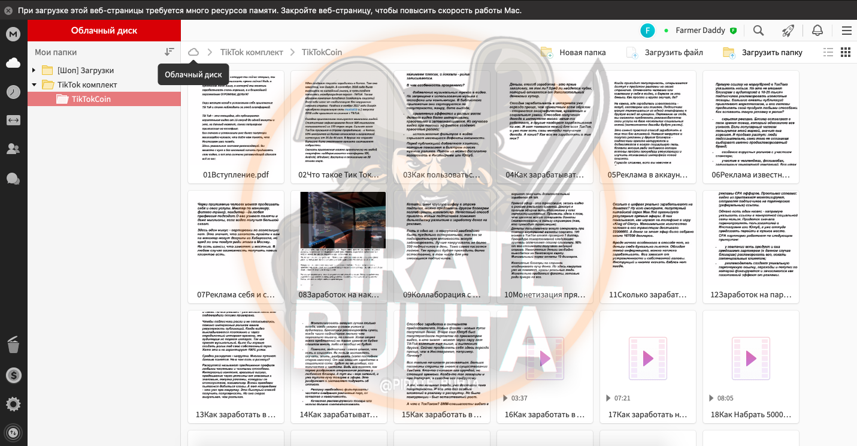Image resolution: width=857 pixels, height=446 pixels.
Task: Click the two-way arrows icon in sidebar
Action: 13,120
